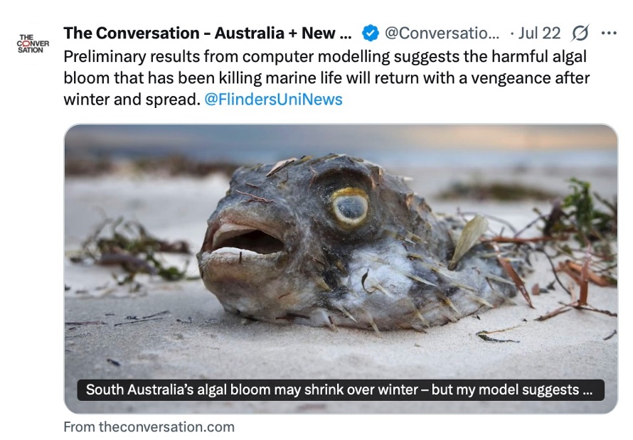Image resolution: width=633 pixels, height=440 pixels.
Task: Follow the From theconversation.com source link
Action: point(149,426)
